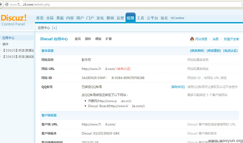Screen dimensions: 243x143
Task: Open the 用户 navigation tab
Action: point(80,18)
